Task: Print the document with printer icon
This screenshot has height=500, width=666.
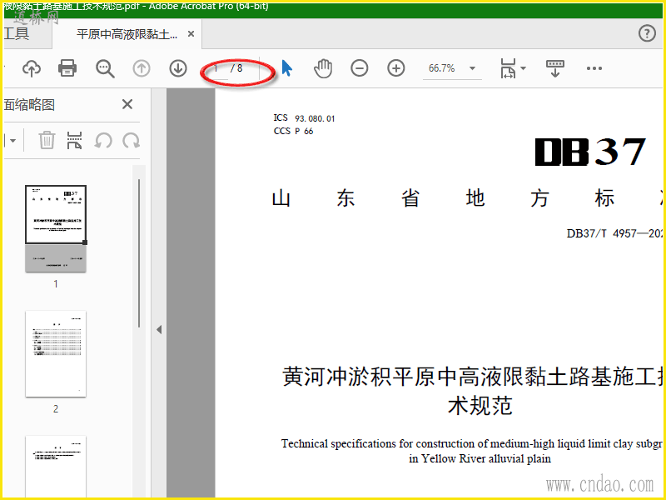Action: [67, 68]
